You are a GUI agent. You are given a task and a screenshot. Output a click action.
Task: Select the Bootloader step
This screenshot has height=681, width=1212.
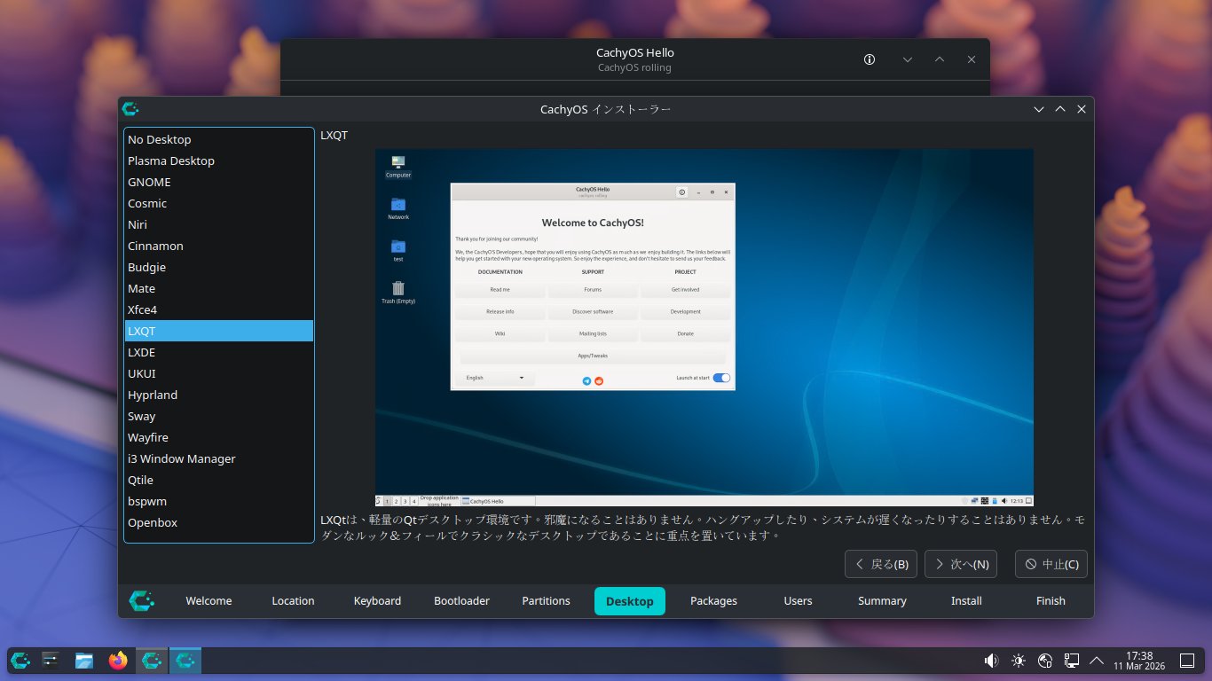(x=461, y=601)
